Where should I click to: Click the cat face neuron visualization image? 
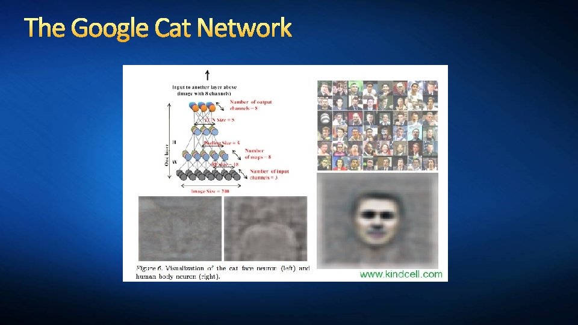pos(180,229)
